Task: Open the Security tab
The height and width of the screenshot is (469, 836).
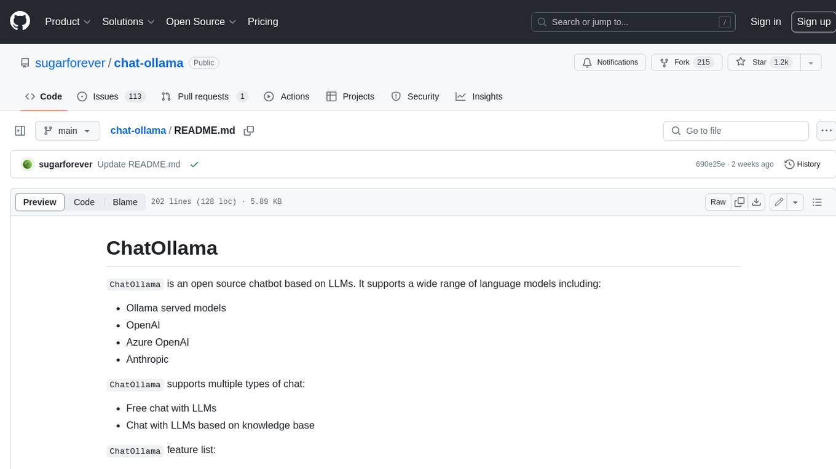Action: pyautogui.click(x=416, y=96)
